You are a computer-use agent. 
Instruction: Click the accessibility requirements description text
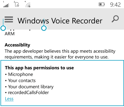(x=60, y=54)
